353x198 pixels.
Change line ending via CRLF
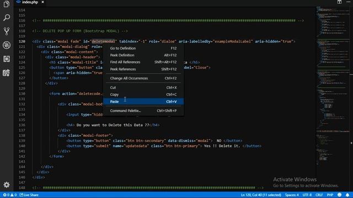(x=319, y=195)
